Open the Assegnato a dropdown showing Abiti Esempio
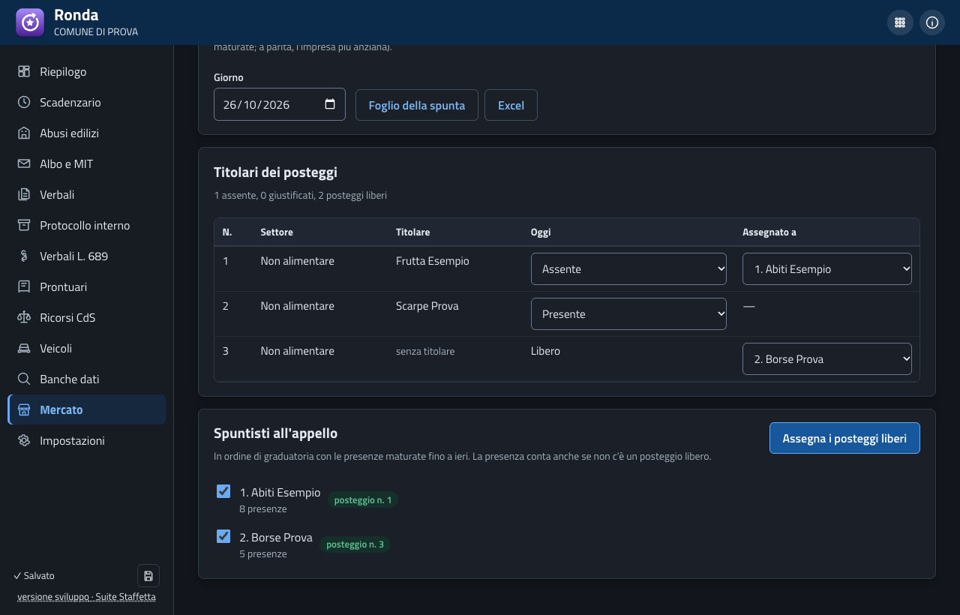 (x=827, y=269)
